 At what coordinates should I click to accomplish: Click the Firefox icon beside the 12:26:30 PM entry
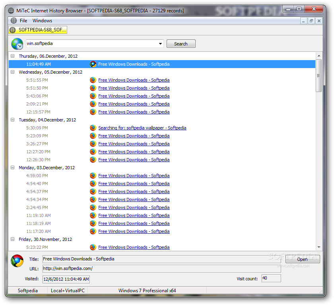tap(93, 160)
